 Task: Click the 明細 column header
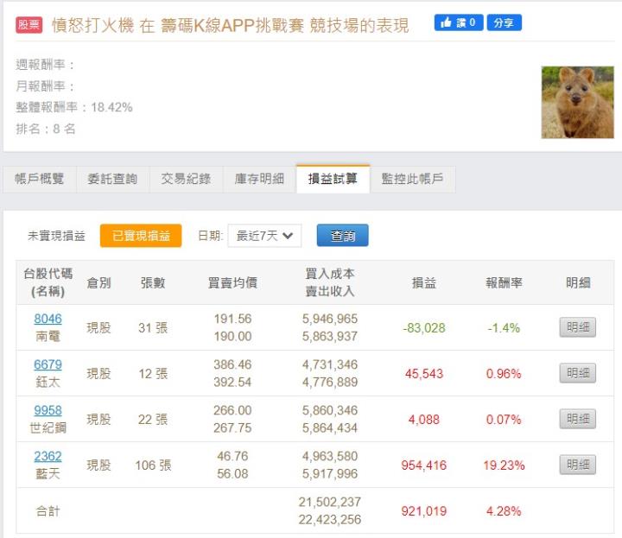pos(578,282)
